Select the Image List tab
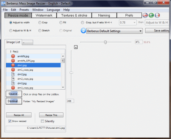This screenshot has height=139, width=171. click(x=13, y=42)
